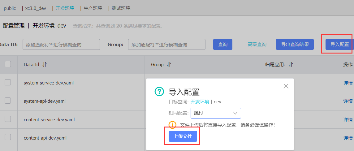Select the system-api-dev.yaml row checkbox
Screen dimensions: 354x151
(8, 101)
